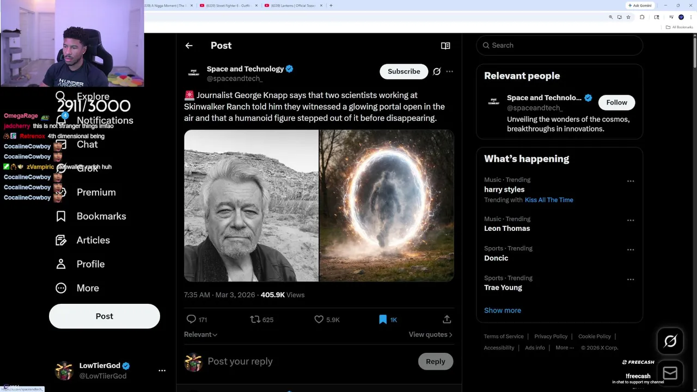Open the post's three-dot more menu
The height and width of the screenshot is (392, 697).
tap(449, 71)
